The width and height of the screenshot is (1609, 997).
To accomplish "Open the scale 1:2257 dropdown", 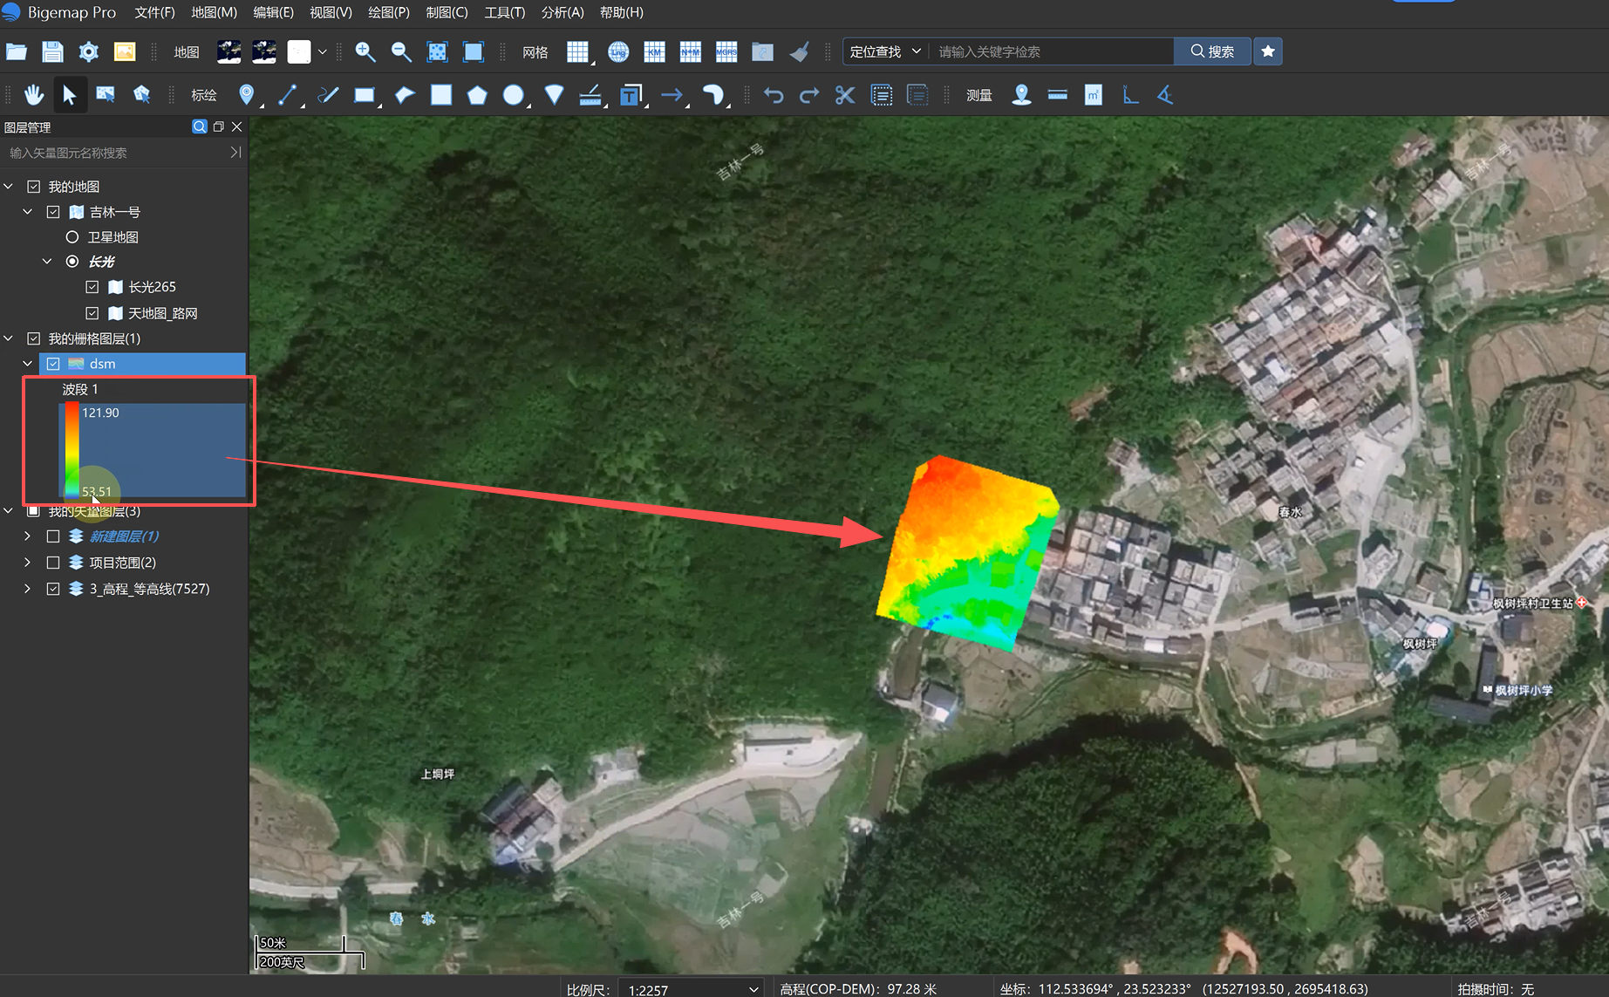I will click(x=691, y=989).
